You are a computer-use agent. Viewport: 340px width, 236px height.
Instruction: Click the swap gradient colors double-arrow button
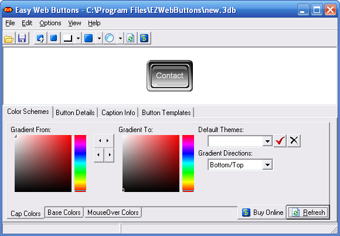[104, 141]
